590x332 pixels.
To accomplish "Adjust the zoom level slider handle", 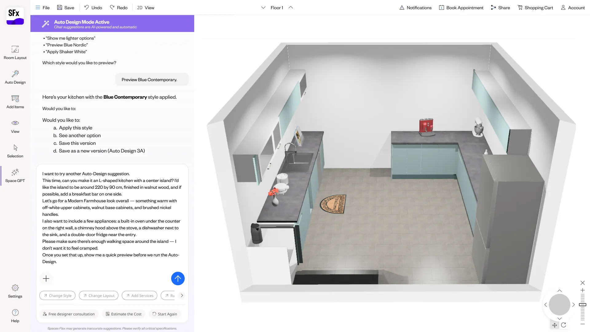I will point(582,305).
